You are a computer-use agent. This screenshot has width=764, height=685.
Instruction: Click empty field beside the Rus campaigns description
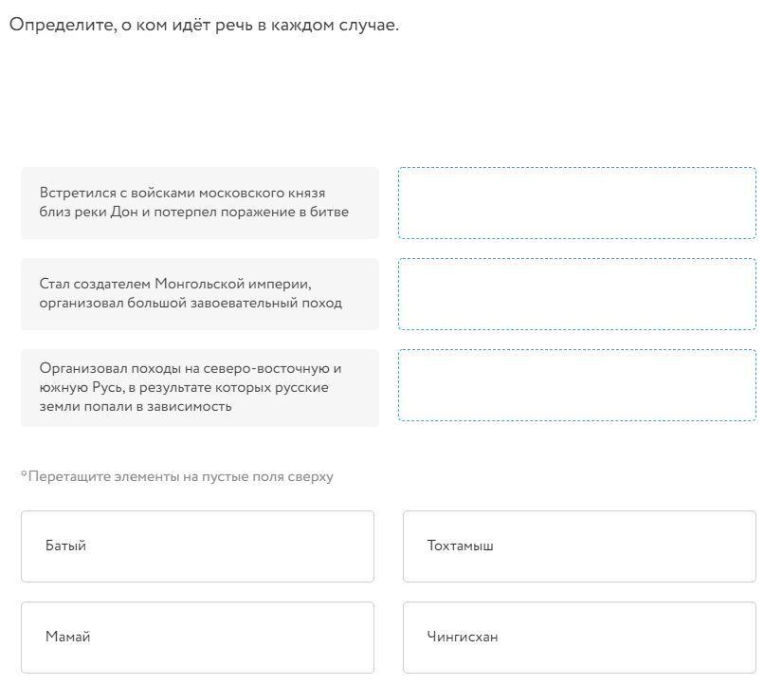click(576, 385)
